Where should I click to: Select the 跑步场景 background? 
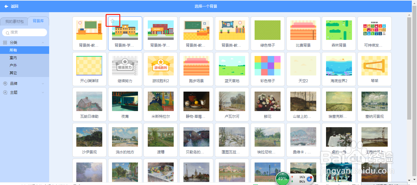(196, 69)
